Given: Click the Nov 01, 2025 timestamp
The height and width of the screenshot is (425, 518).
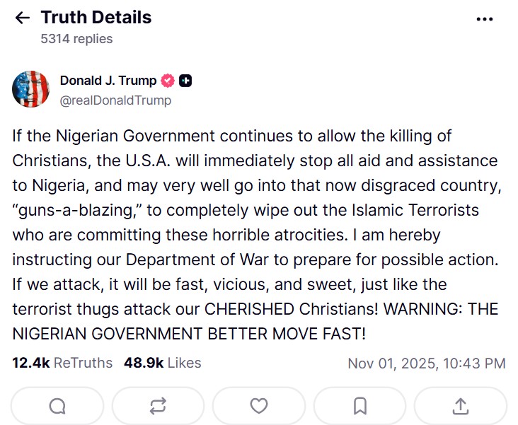Looking at the screenshot, I should (426, 363).
